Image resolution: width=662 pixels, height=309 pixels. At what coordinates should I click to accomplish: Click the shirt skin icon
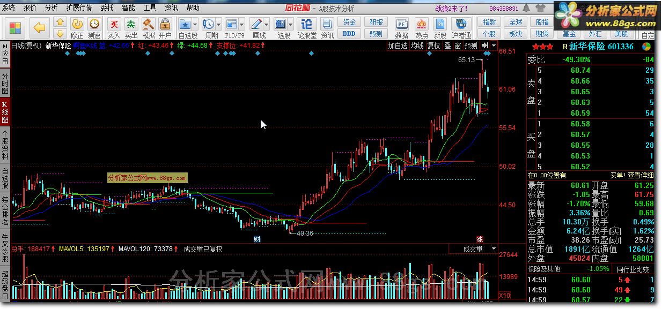click(x=540, y=8)
